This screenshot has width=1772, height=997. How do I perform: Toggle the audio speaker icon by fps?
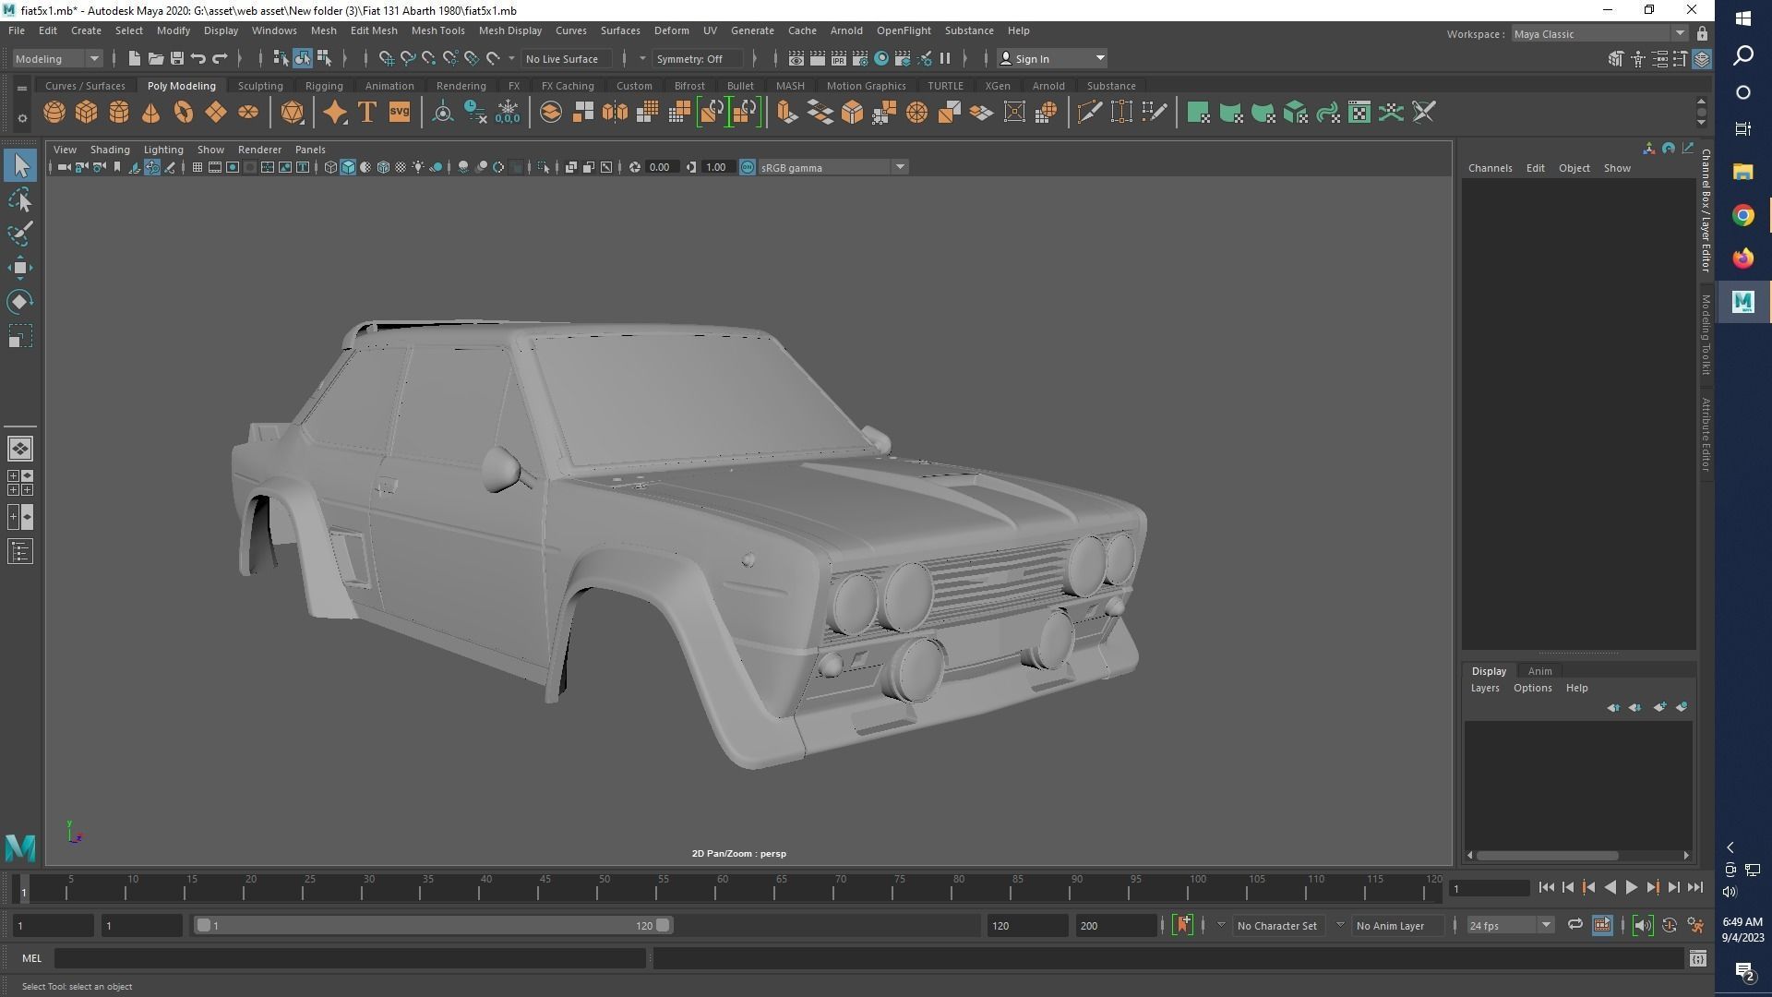click(x=1643, y=925)
